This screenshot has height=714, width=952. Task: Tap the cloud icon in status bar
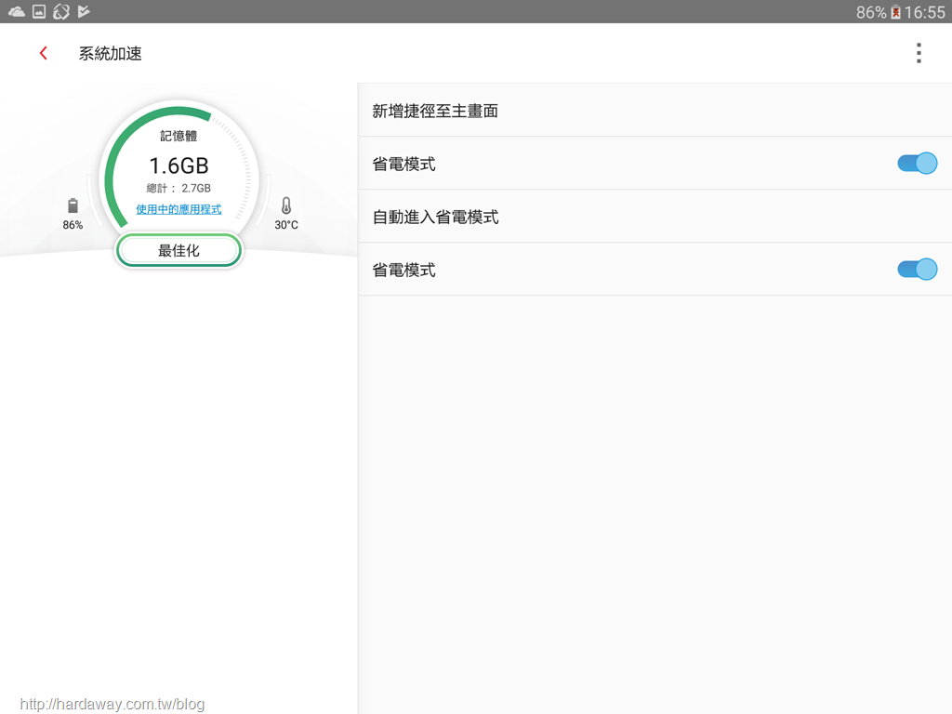pyautogui.click(x=17, y=11)
